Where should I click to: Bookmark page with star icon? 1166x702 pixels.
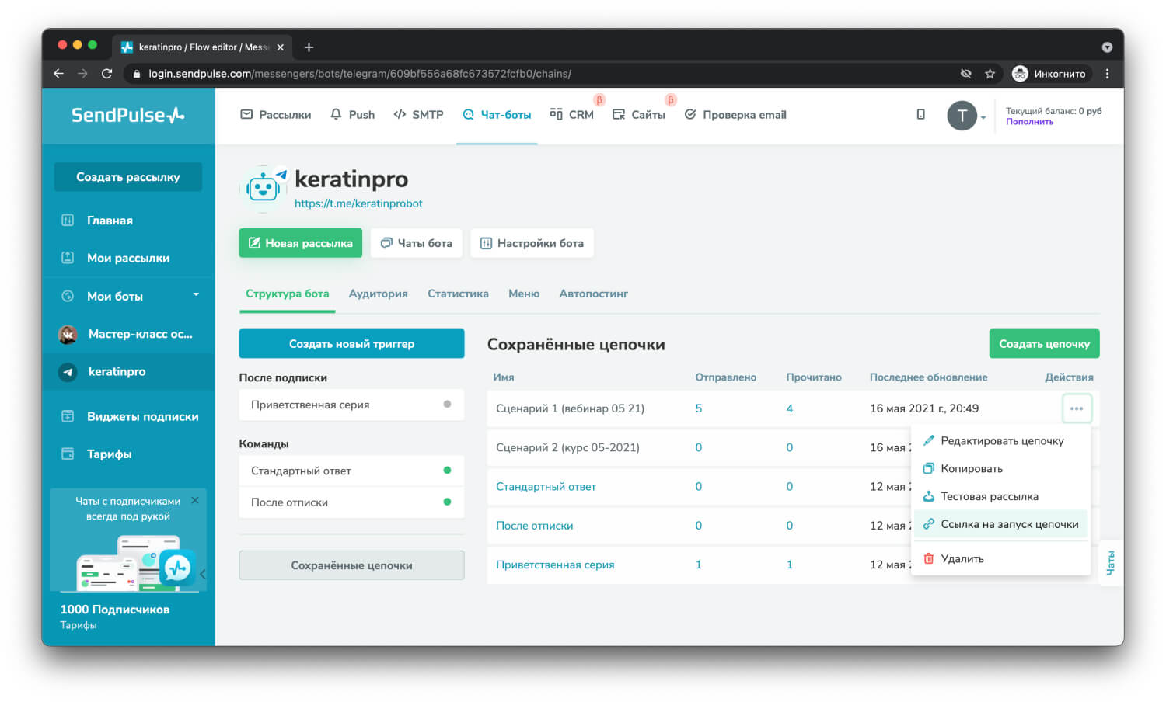point(990,74)
